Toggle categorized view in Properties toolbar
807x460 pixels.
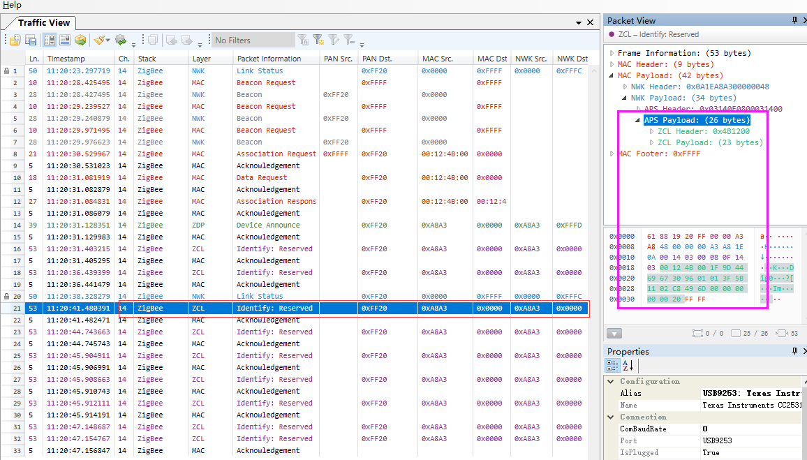[612, 366]
